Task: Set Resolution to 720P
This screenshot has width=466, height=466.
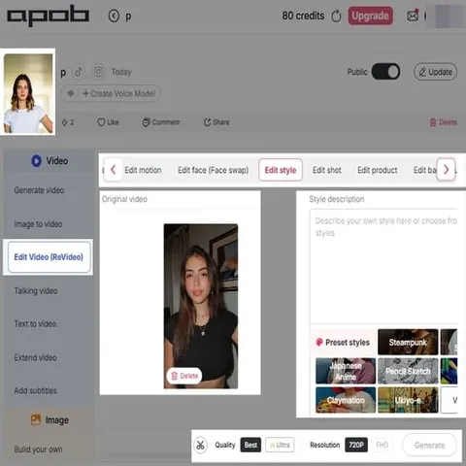Action: pyautogui.click(x=356, y=445)
